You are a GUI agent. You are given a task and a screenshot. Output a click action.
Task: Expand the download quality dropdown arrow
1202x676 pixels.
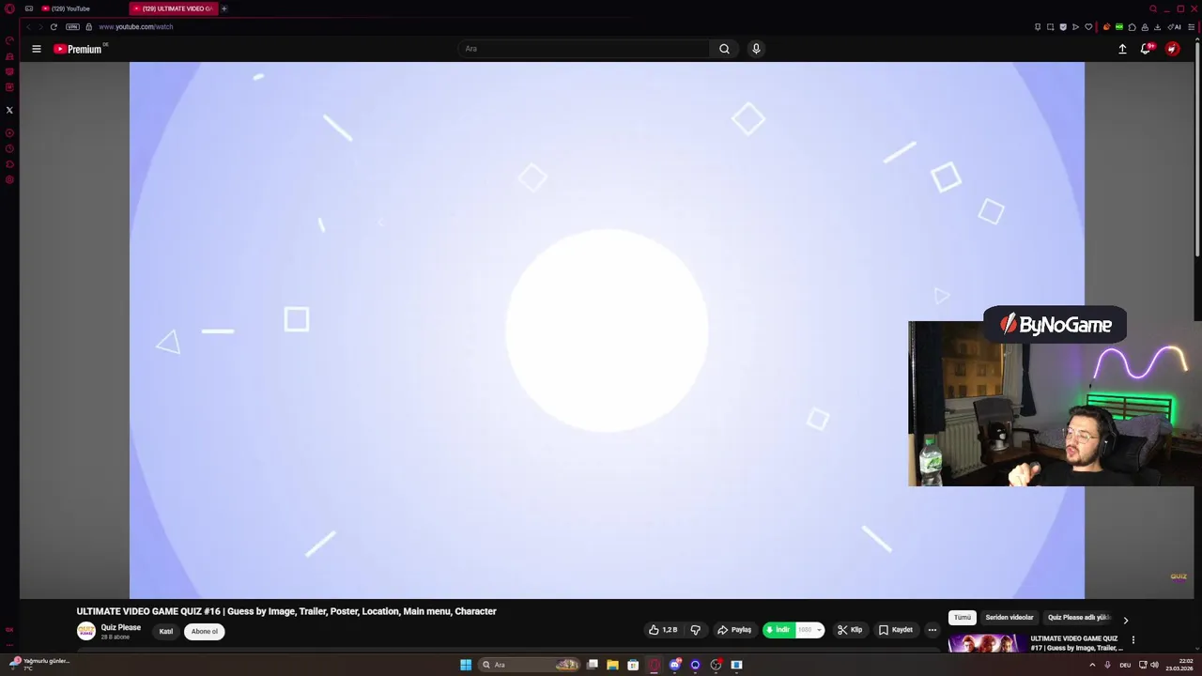pyautogui.click(x=819, y=630)
